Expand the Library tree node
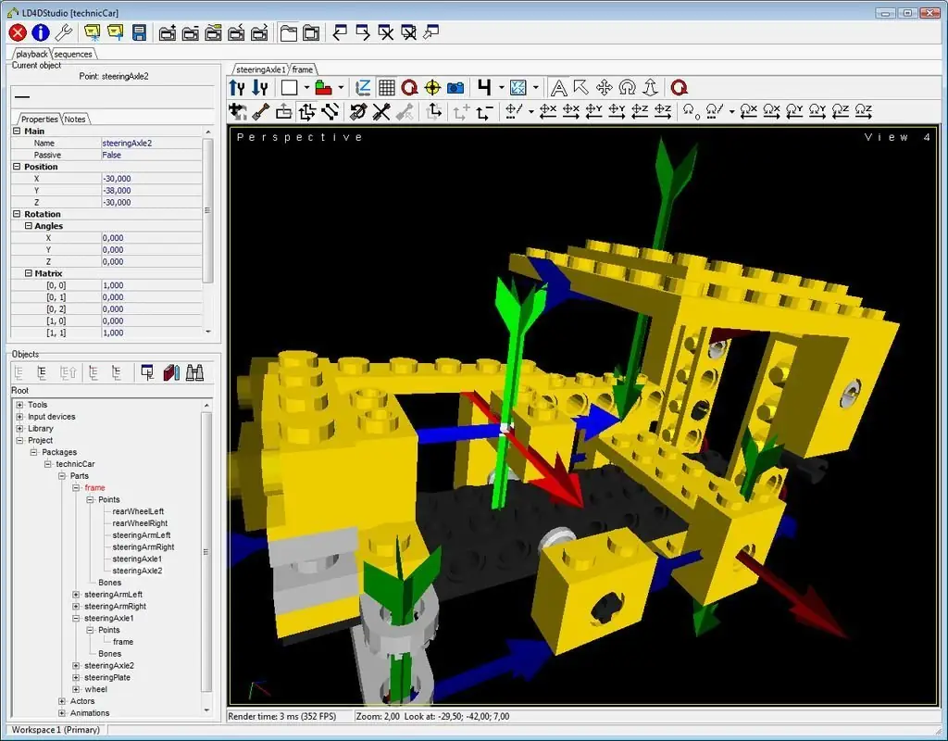Image resolution: width=948 pixels, height=741 pixels. 19,428
